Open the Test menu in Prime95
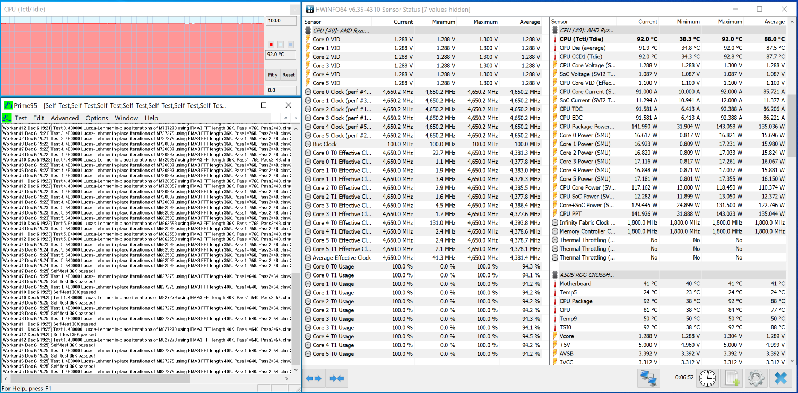This screenshot has width=798, height=393. pos(21,118)
